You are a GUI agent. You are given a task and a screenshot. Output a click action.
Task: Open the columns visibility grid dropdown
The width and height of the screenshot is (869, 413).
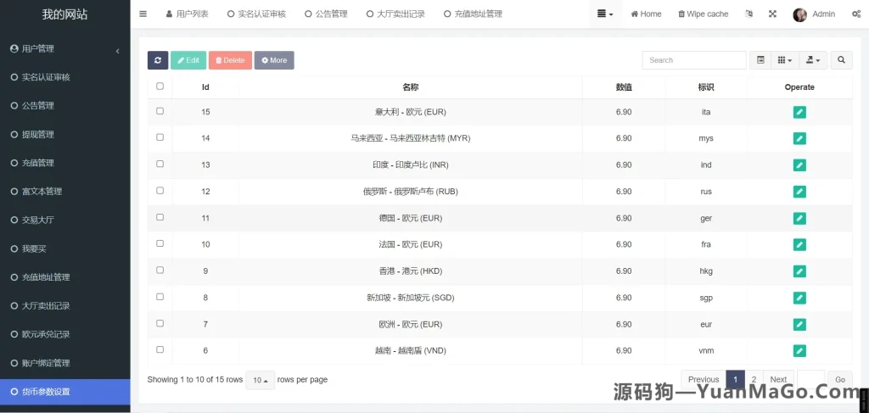click(x=785, y=60)
